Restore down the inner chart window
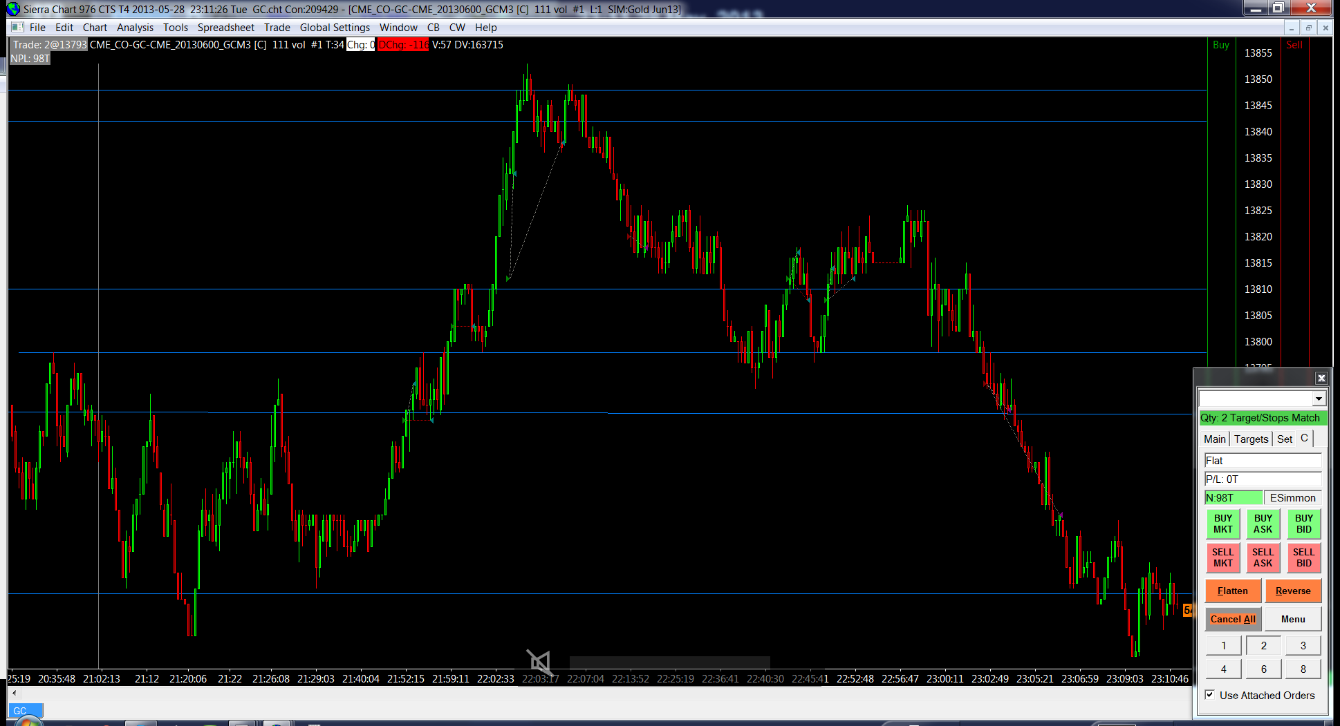Screen dimensions: 1340x726 tap(1308, 28)
